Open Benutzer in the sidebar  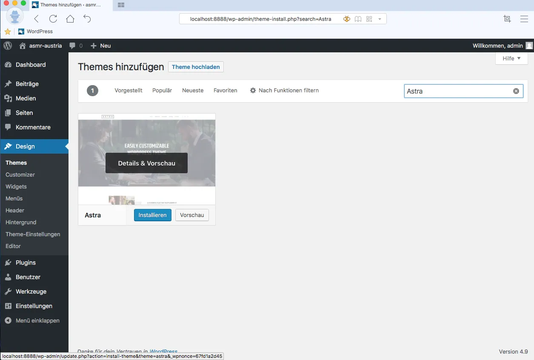(34, 277)
